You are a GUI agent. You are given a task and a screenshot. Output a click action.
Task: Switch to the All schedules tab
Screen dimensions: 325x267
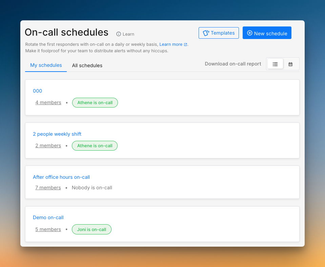[87, 65]
